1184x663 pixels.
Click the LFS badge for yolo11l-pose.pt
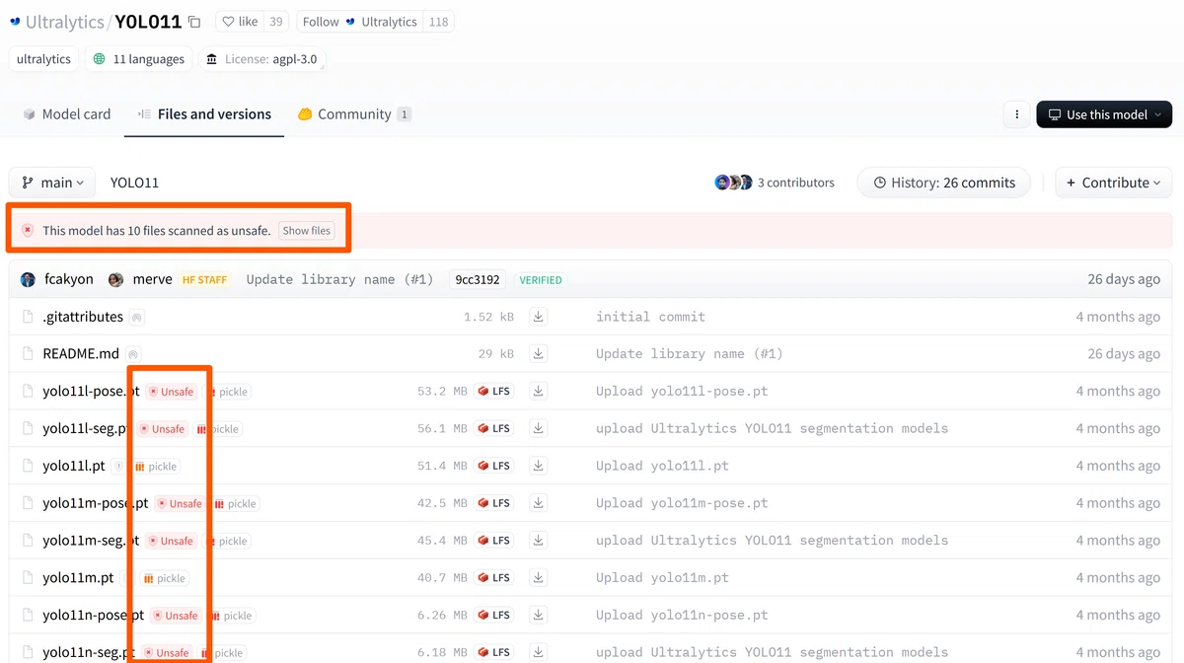pyautogui.click(x=494, y=391)
